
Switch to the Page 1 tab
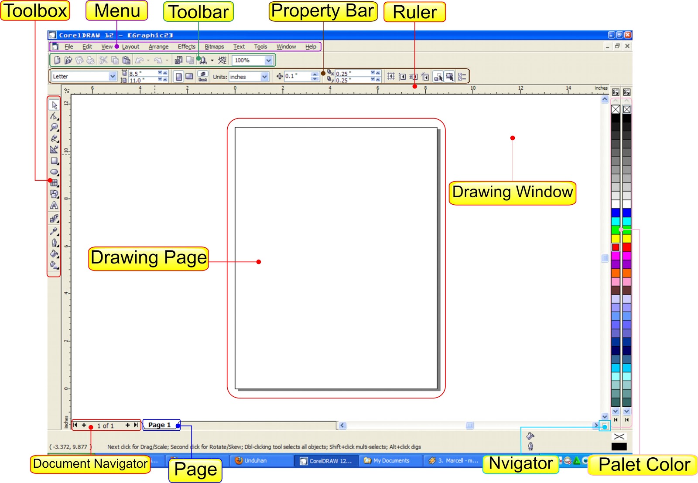pos(161,425)
